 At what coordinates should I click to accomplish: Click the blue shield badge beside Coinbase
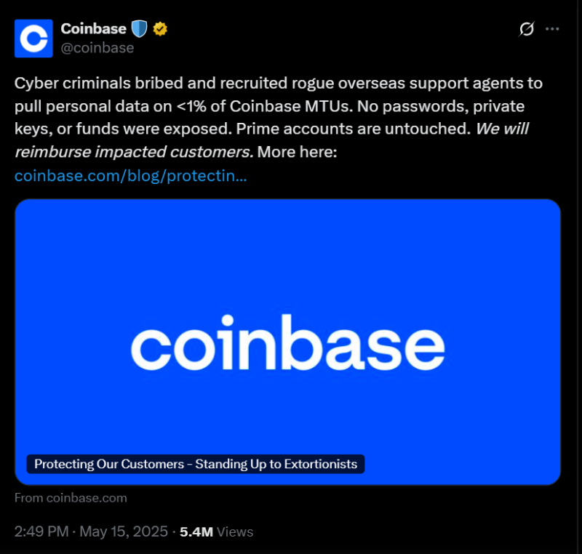tap(139, 29)
